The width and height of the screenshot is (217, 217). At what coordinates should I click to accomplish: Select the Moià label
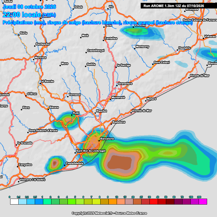pyautogui.click(x=85, y=36)
